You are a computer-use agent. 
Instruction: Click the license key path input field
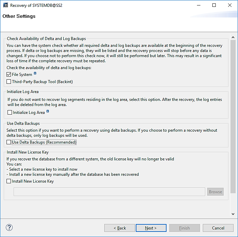click(x=109, y=192)
